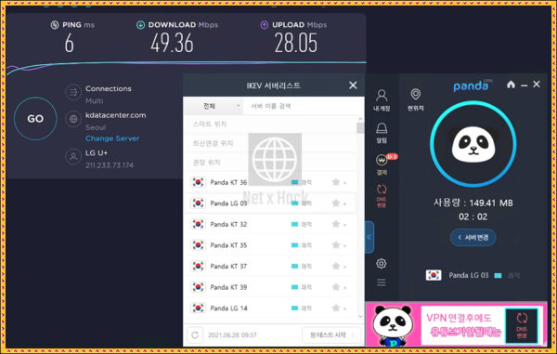Click the ping icon in speed test results

pos(55,25)
